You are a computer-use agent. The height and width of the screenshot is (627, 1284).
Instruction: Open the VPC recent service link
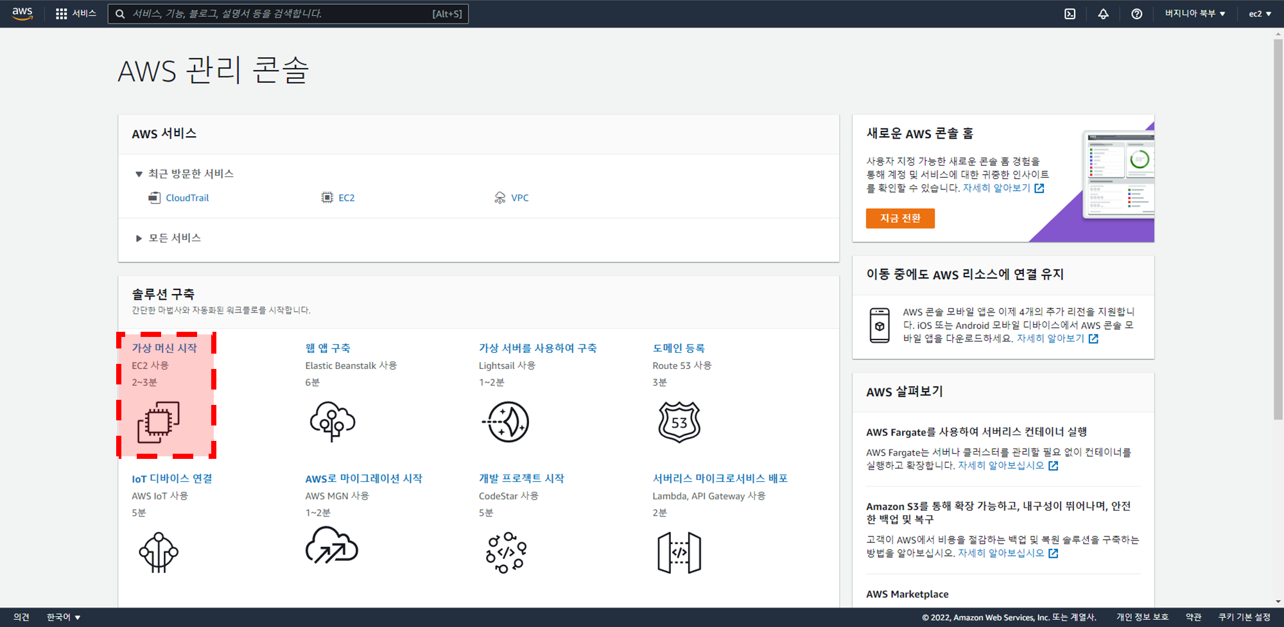tap(520, 198)
